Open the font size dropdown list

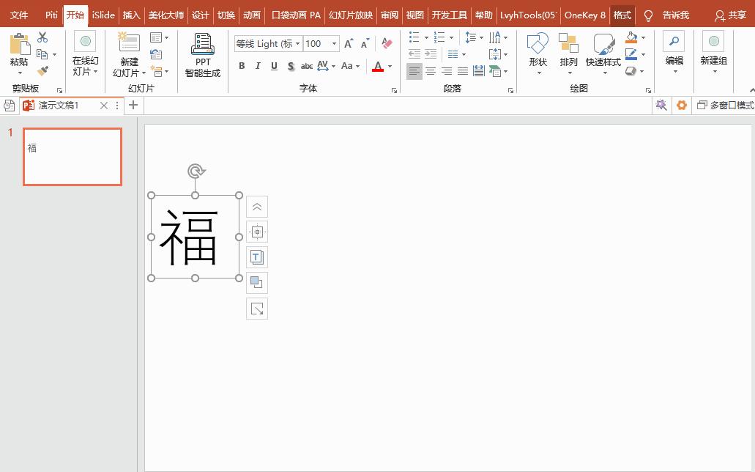(x=334, y=43)
